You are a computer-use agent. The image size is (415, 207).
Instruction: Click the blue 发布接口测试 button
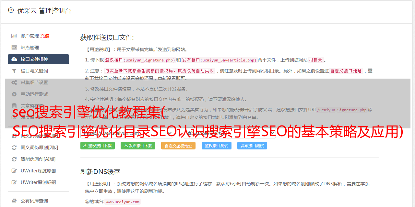tap(252, 146)
